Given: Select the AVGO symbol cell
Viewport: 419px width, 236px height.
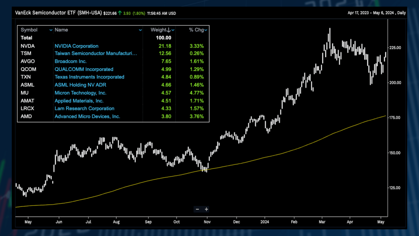Looking at the screenshot, I should tap(28, 61).
